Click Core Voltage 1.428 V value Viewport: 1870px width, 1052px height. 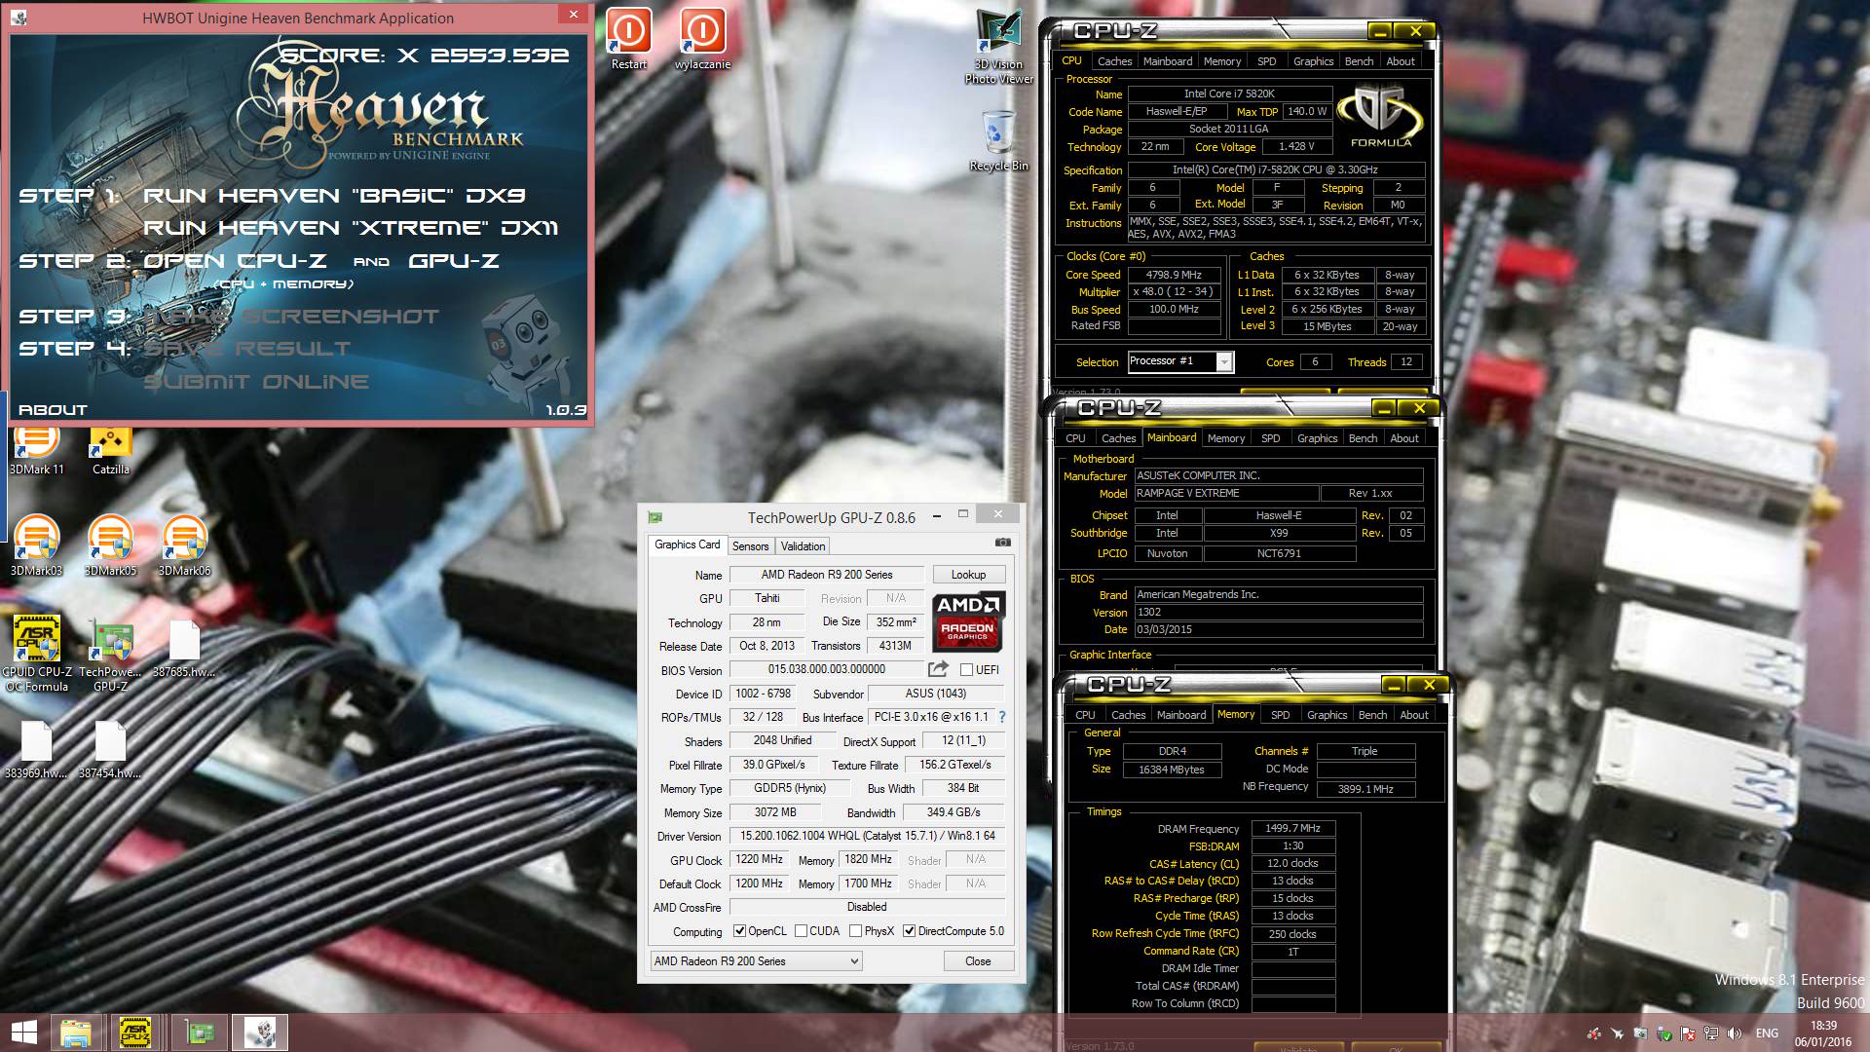tap(1295, 146)
